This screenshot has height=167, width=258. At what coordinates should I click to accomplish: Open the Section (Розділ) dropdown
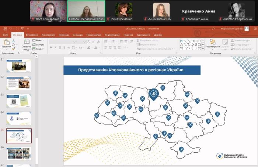pyautogui.click(x=38, y=49)
